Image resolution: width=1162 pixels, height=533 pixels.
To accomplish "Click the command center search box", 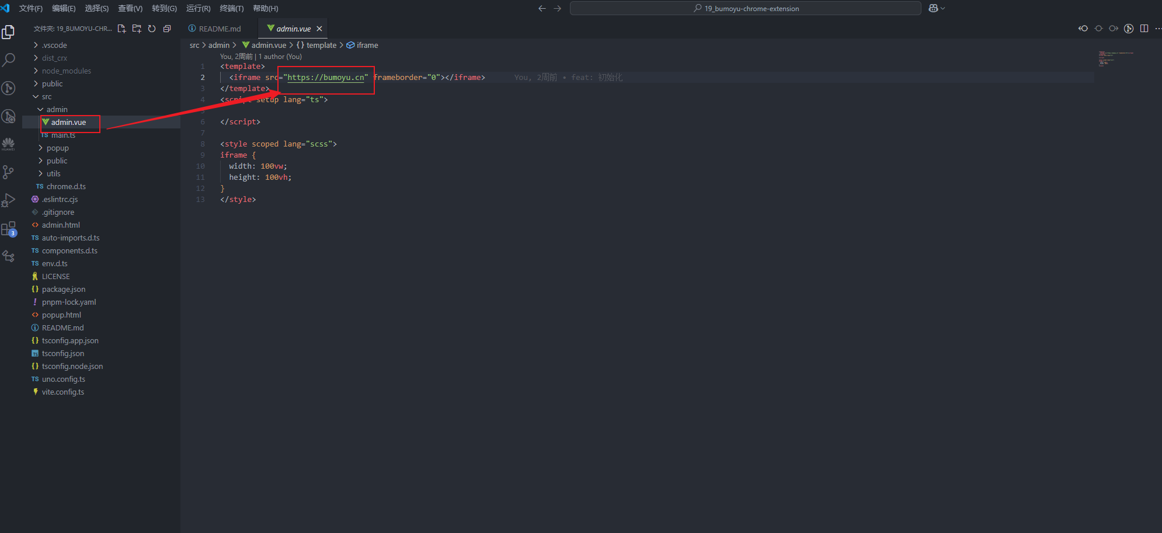I will pos(746,8).
